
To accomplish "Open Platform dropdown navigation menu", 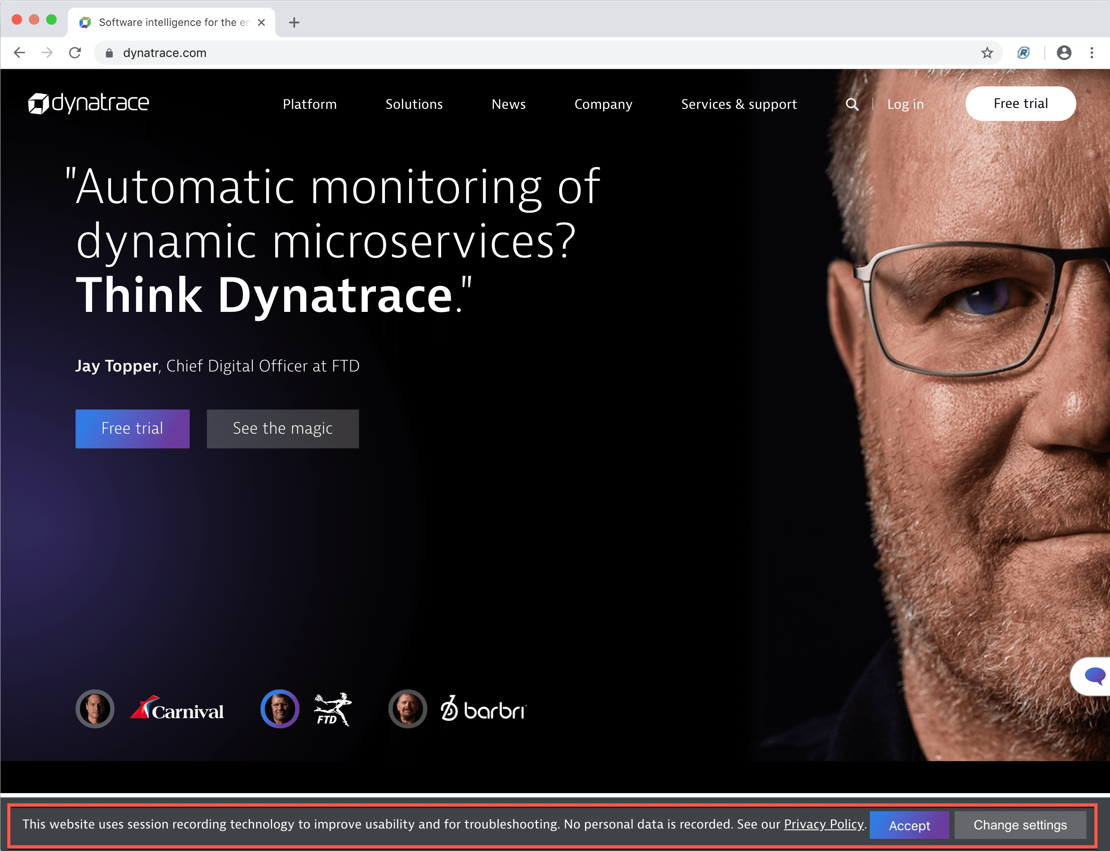I will tap(309, 104).
